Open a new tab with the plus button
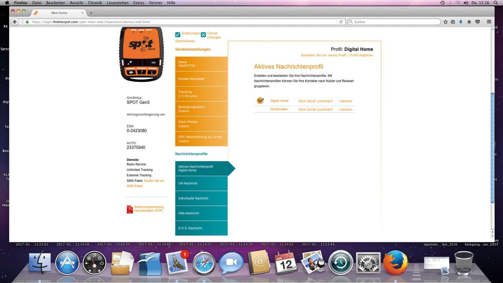 (x=91, y=13)
